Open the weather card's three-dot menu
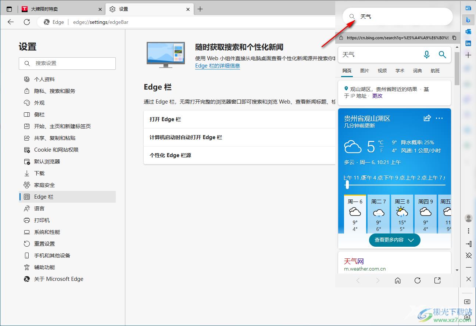 tap(439, 118)
